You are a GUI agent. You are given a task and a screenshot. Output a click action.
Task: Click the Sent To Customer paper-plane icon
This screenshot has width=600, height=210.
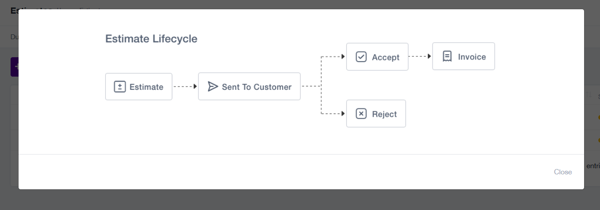click(x=213, y=86)
